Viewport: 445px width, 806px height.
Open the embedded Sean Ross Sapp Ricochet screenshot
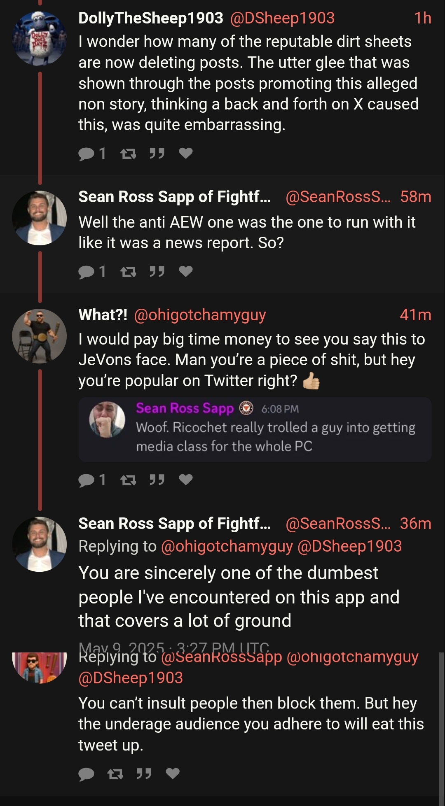(255, 429)
